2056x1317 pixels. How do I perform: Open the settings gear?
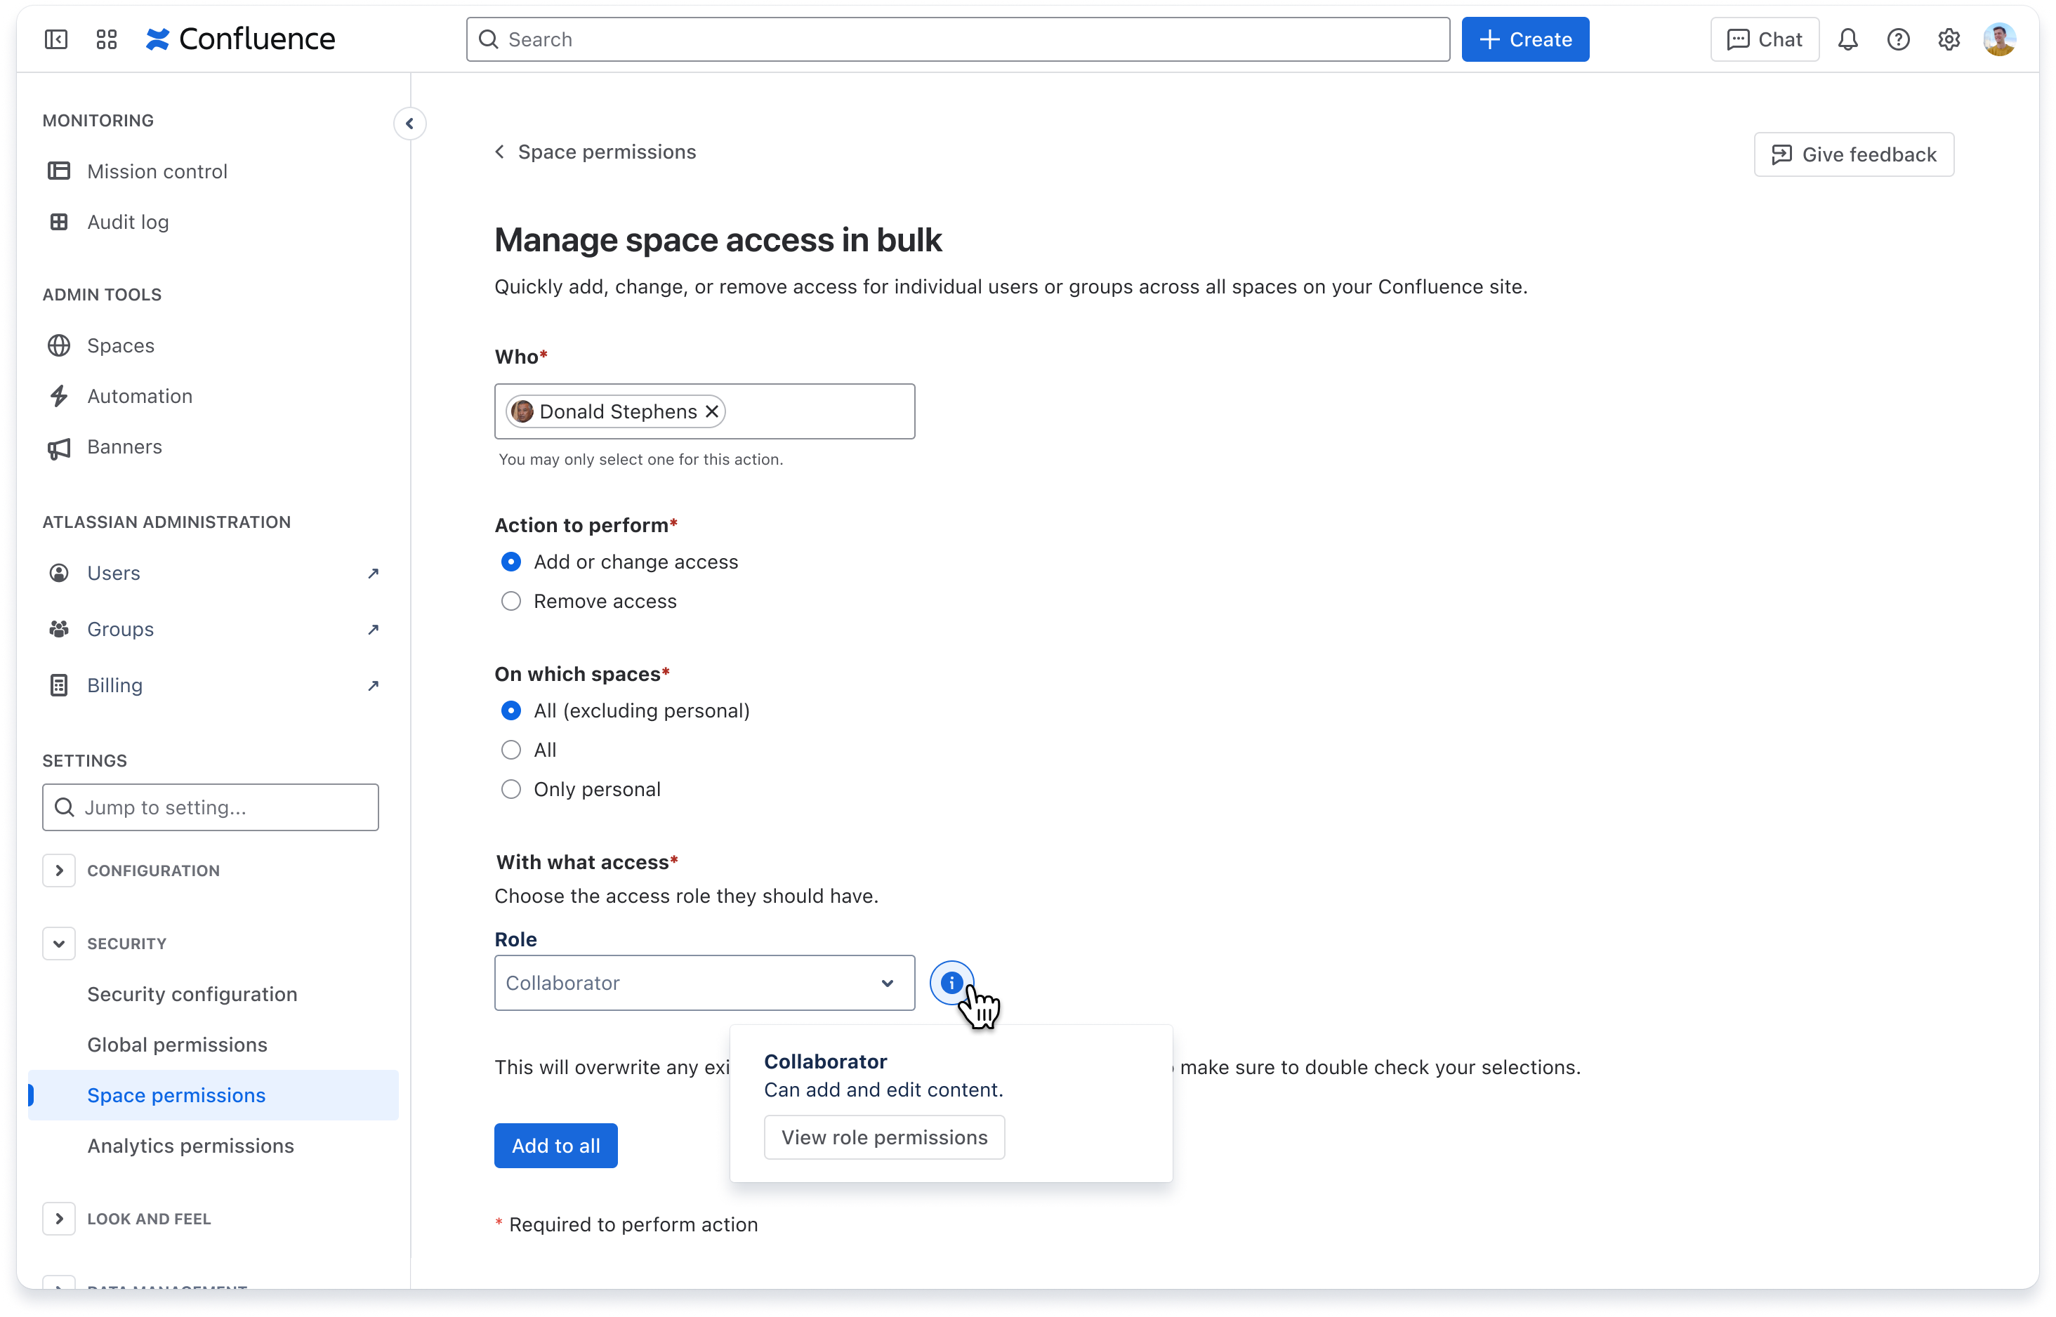coord(1949,39)
